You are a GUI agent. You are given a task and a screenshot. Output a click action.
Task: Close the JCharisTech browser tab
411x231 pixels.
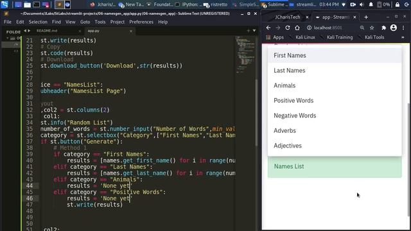click(x=307, y=17)
